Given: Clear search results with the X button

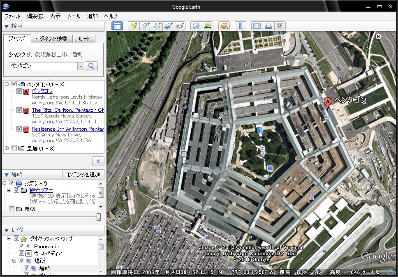Looking at the screenshot, I should (x=98, y=162).
